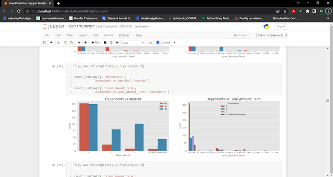Save notebook with the floppy disk icon
The height and width of the screenshot is (177, 333).
[x=44, y=43]
